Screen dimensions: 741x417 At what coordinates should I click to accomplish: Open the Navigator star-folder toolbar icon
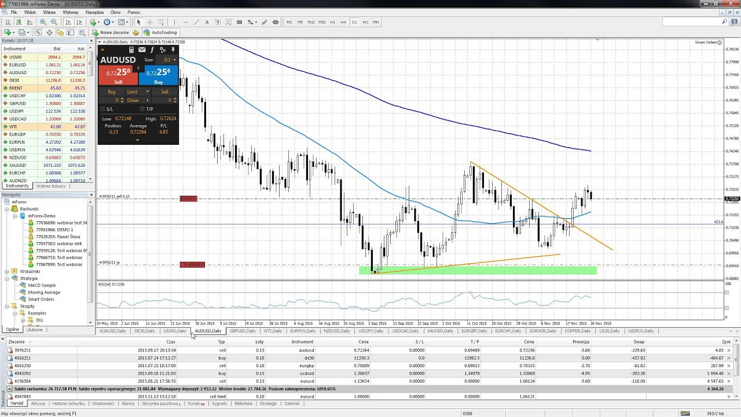tap(61, 32)
